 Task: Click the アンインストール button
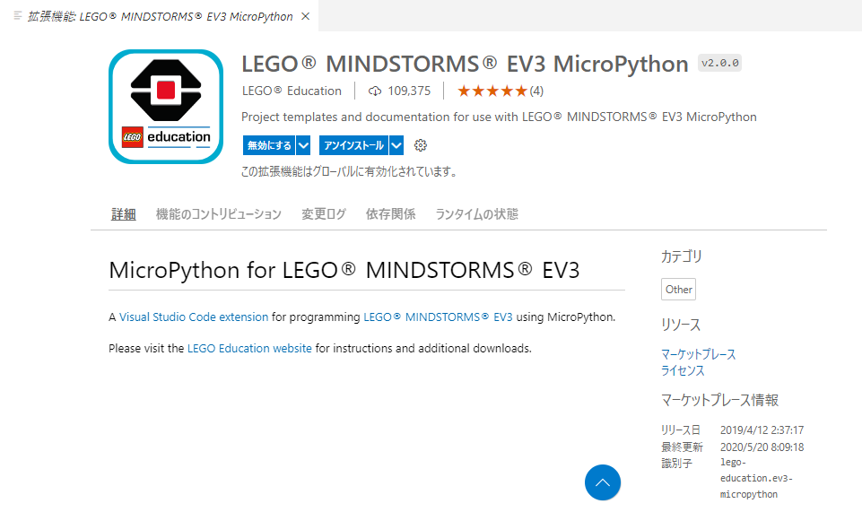(354, 145)
